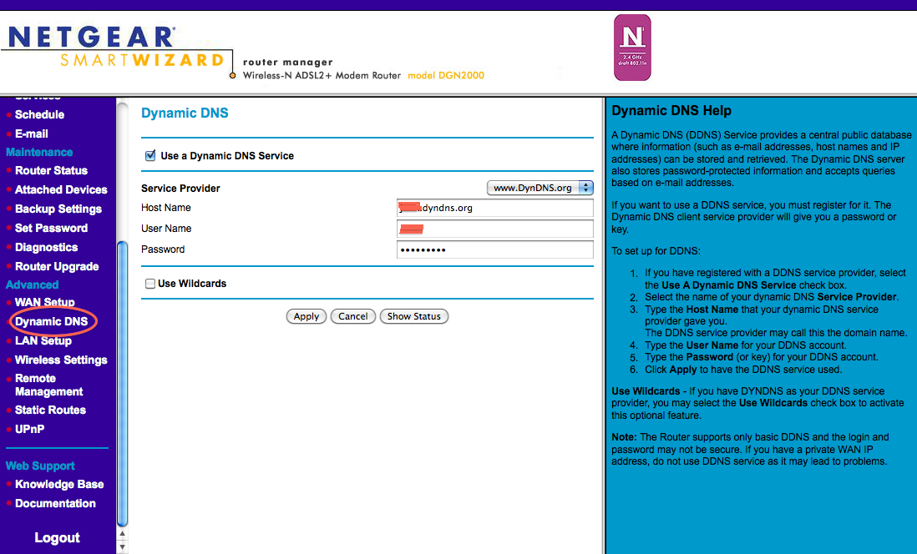Enable the Use Wildcards checkbox
The width and height of the screenshot is (917, 554).
coord(150,284)
